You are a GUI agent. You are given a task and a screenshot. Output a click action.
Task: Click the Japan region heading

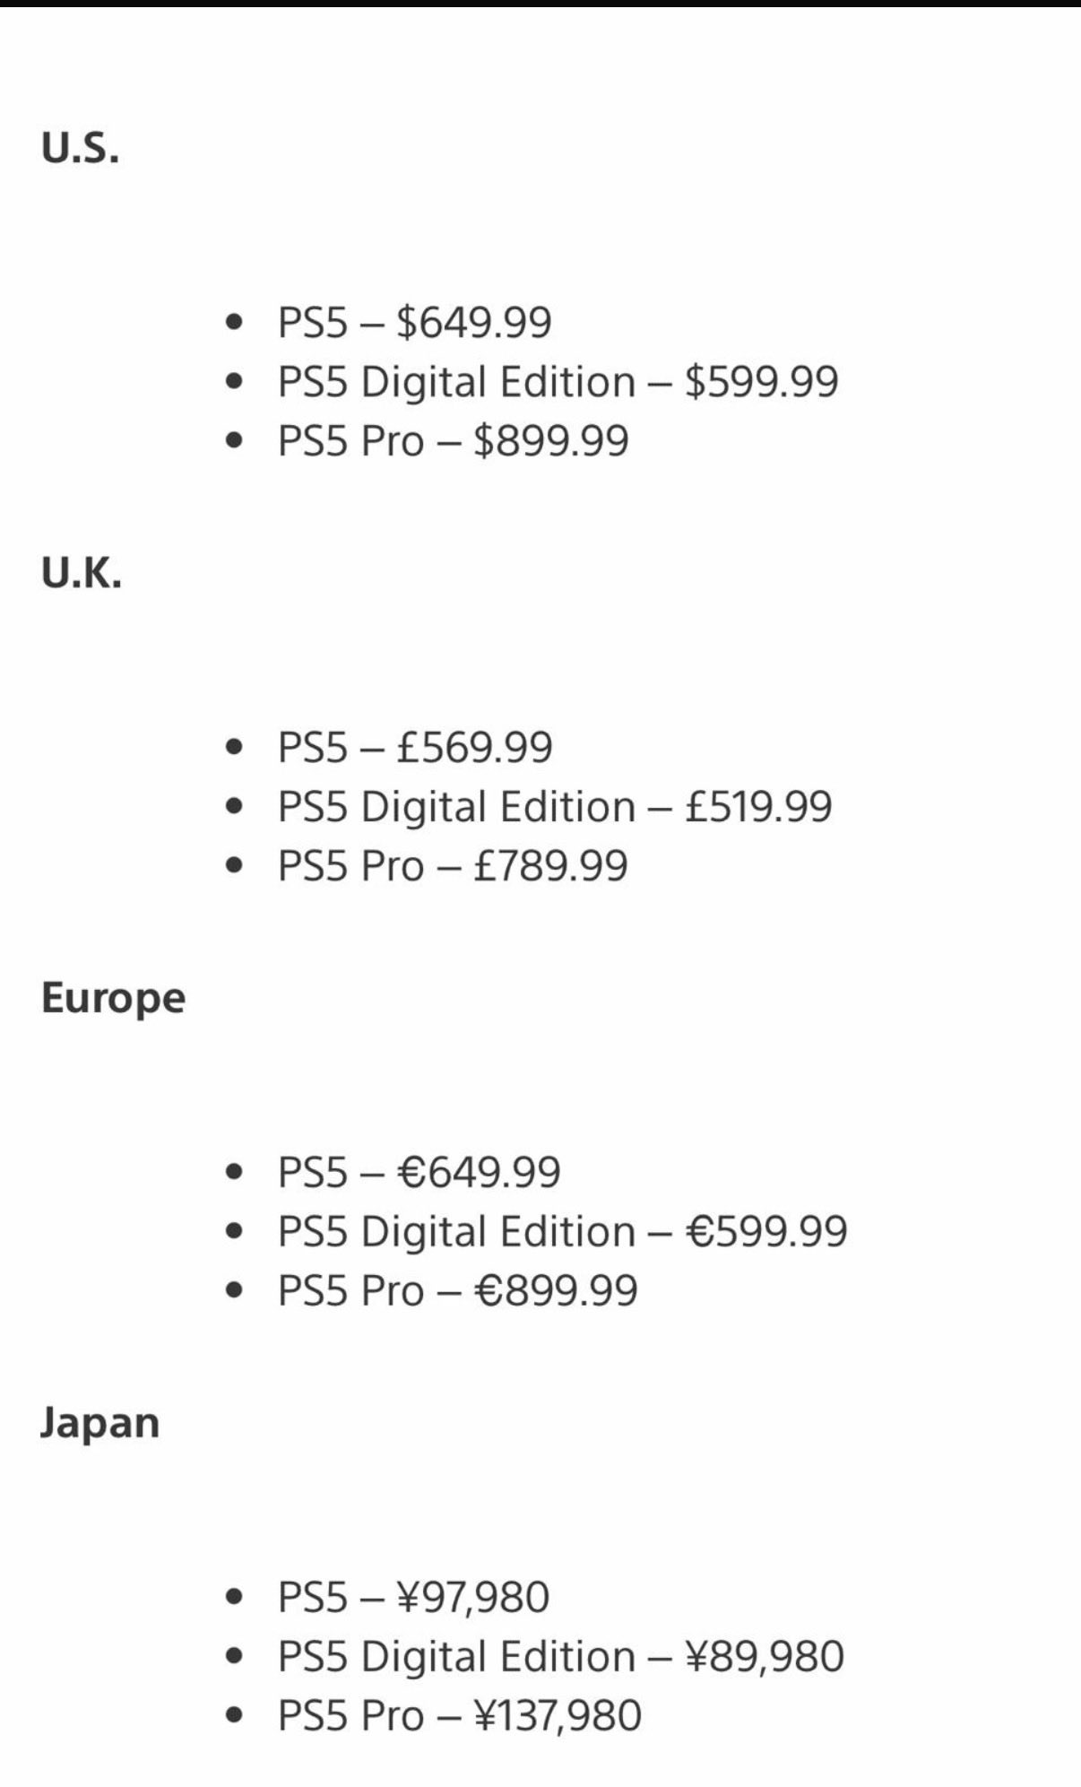click(99, 1423)
